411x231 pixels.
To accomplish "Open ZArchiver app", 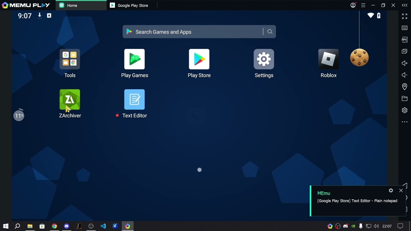I will pos(70,99).
